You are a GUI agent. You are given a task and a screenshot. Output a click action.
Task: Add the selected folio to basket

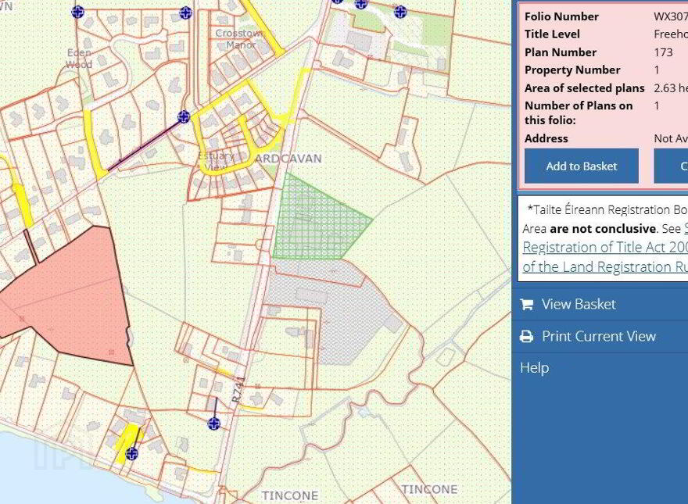(x=582, y=166)
